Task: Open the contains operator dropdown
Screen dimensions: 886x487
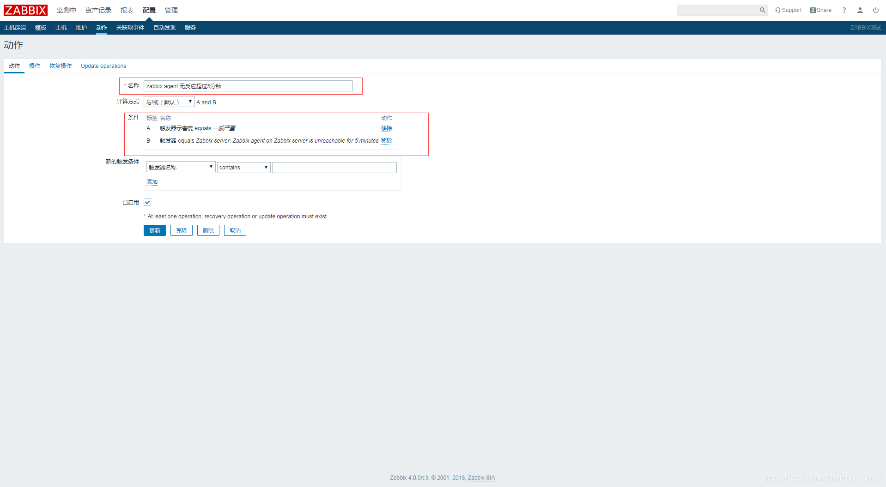Action: 243,167
